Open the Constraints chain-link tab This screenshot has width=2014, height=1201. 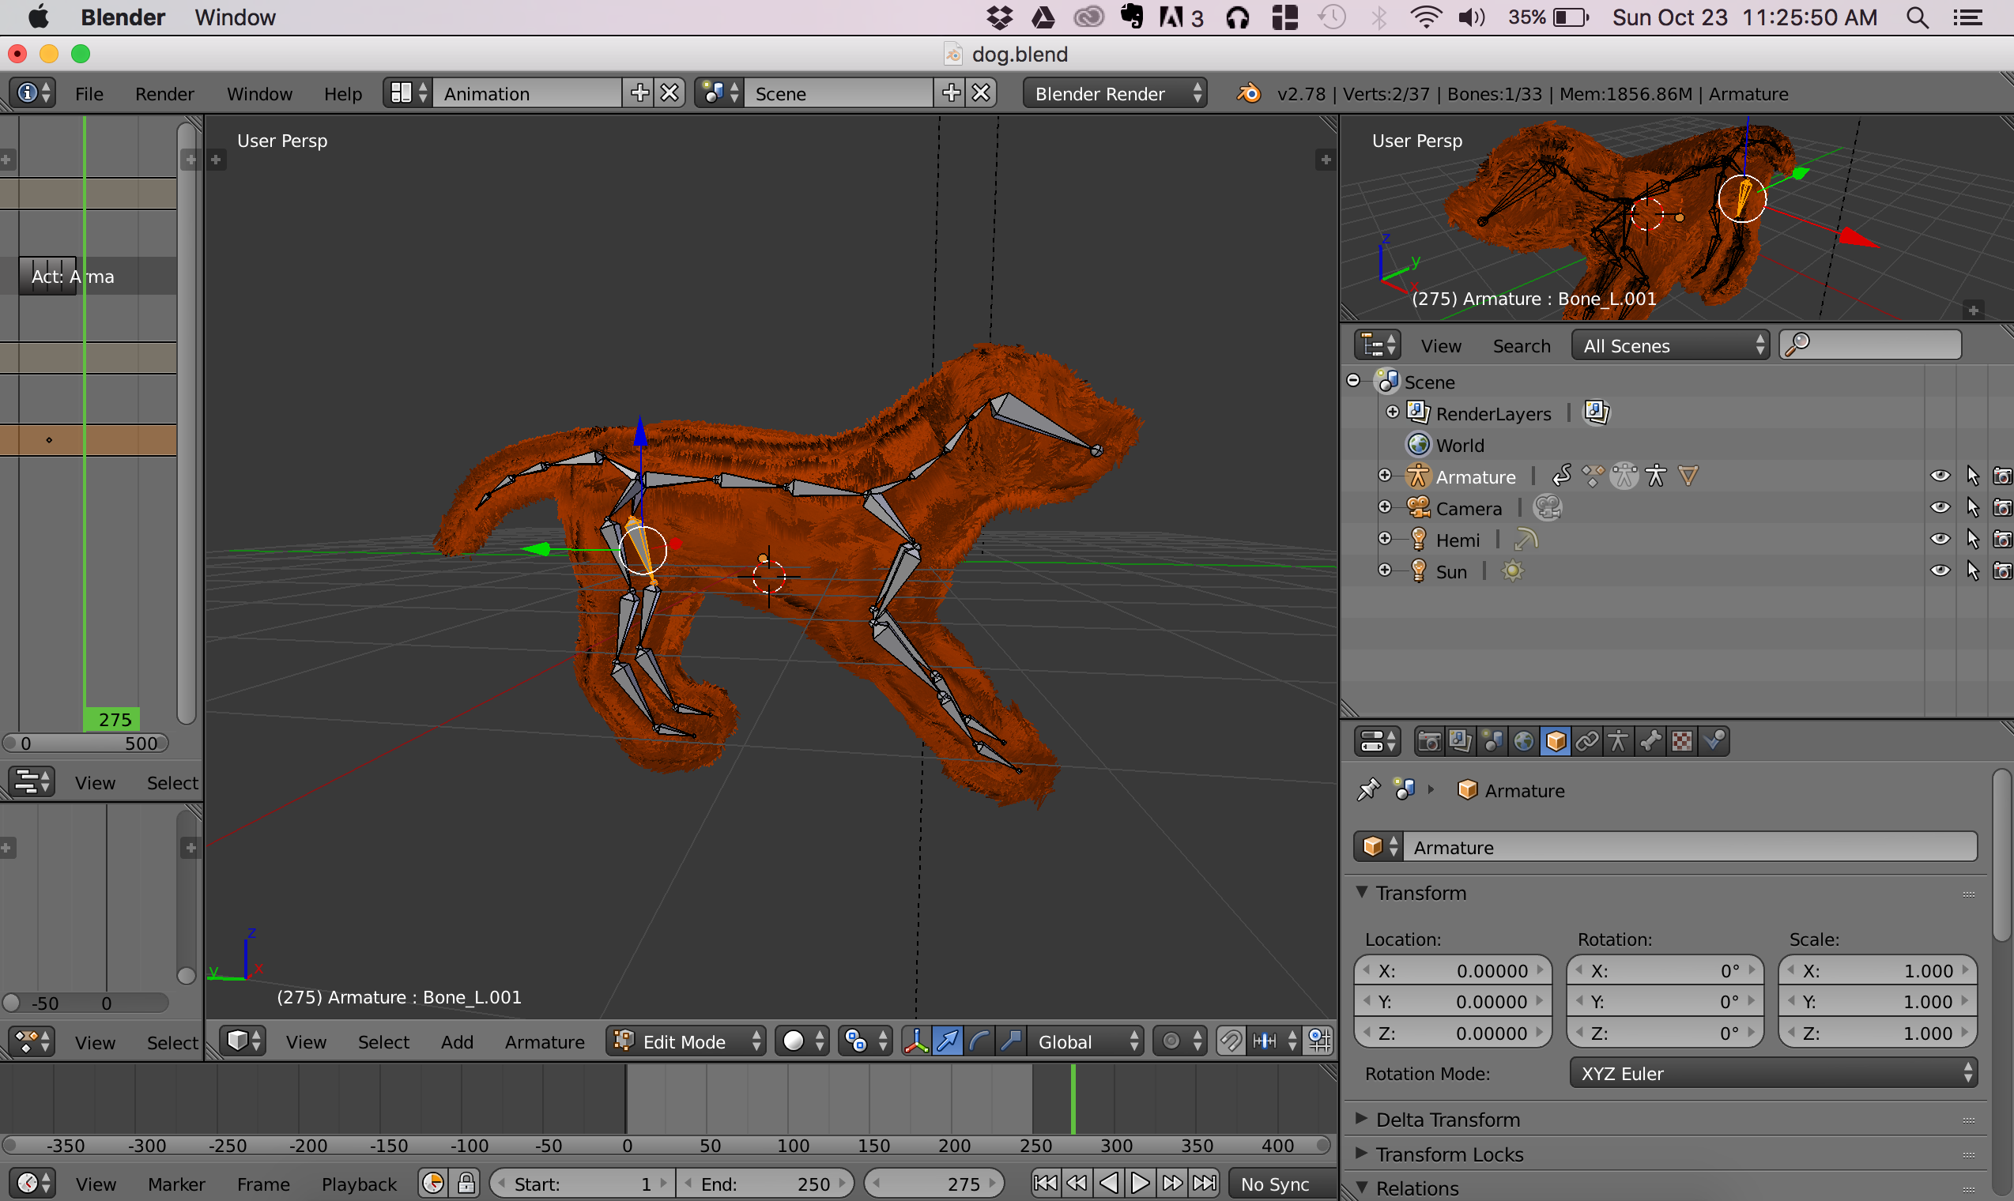click(1586, 741)
